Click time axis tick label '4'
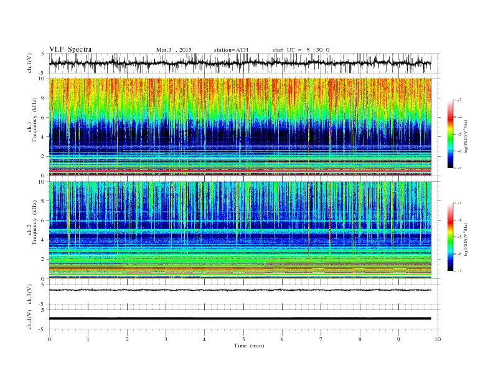 point(204,339)
